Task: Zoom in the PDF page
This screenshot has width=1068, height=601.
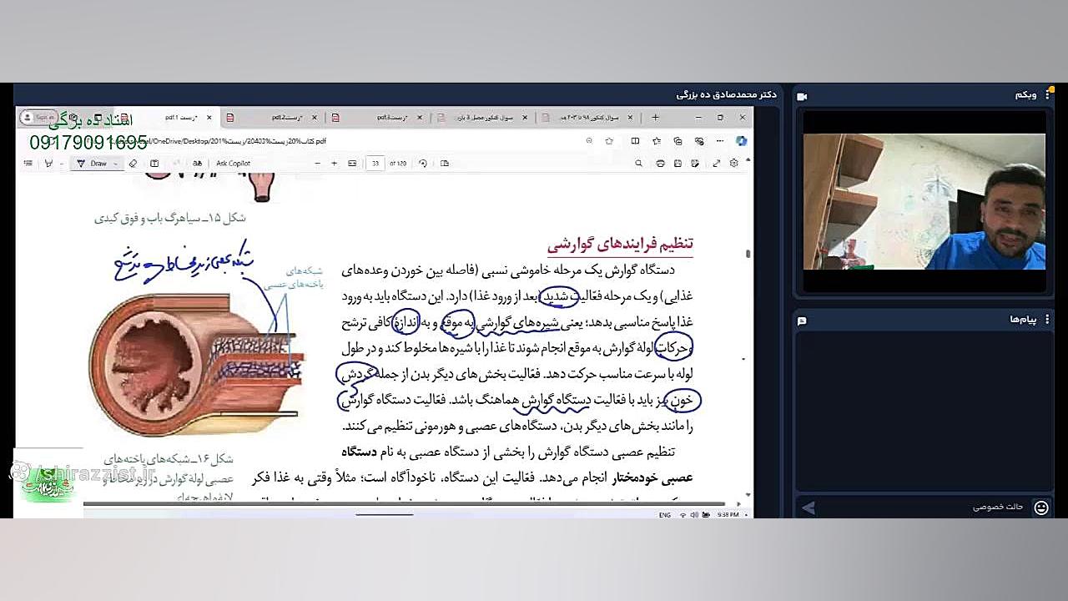Action: [335, 164]
